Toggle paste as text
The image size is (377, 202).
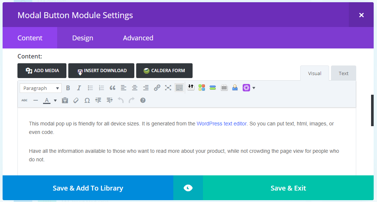point(65,100)
